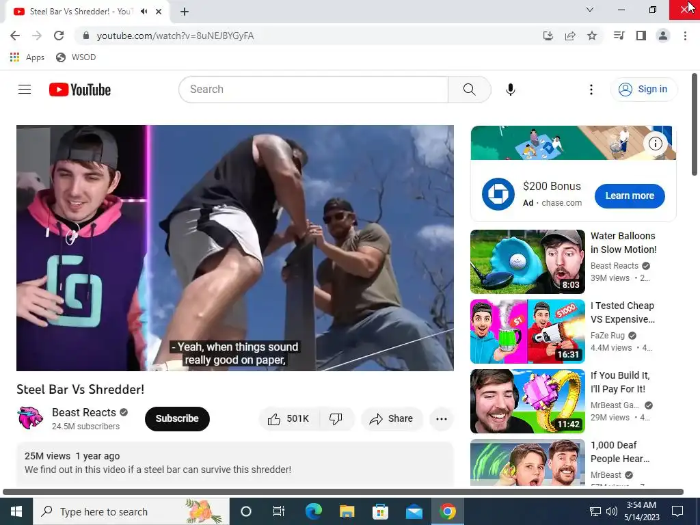
Task: Expand the video description box
Action: coord(235,464)
